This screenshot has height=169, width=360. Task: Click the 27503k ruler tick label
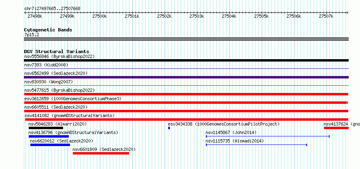(197, 16)
